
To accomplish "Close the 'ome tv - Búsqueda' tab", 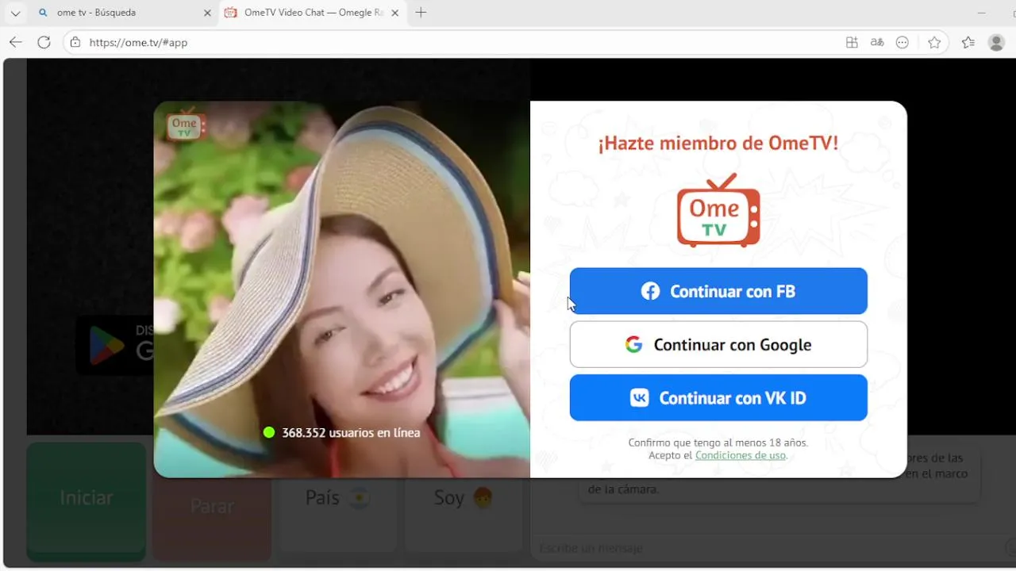I will tap(208, 13).
